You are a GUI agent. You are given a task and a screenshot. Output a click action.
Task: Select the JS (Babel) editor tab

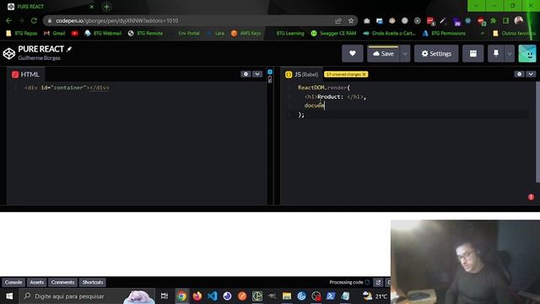pyautogui.click(x=302, y=74)
